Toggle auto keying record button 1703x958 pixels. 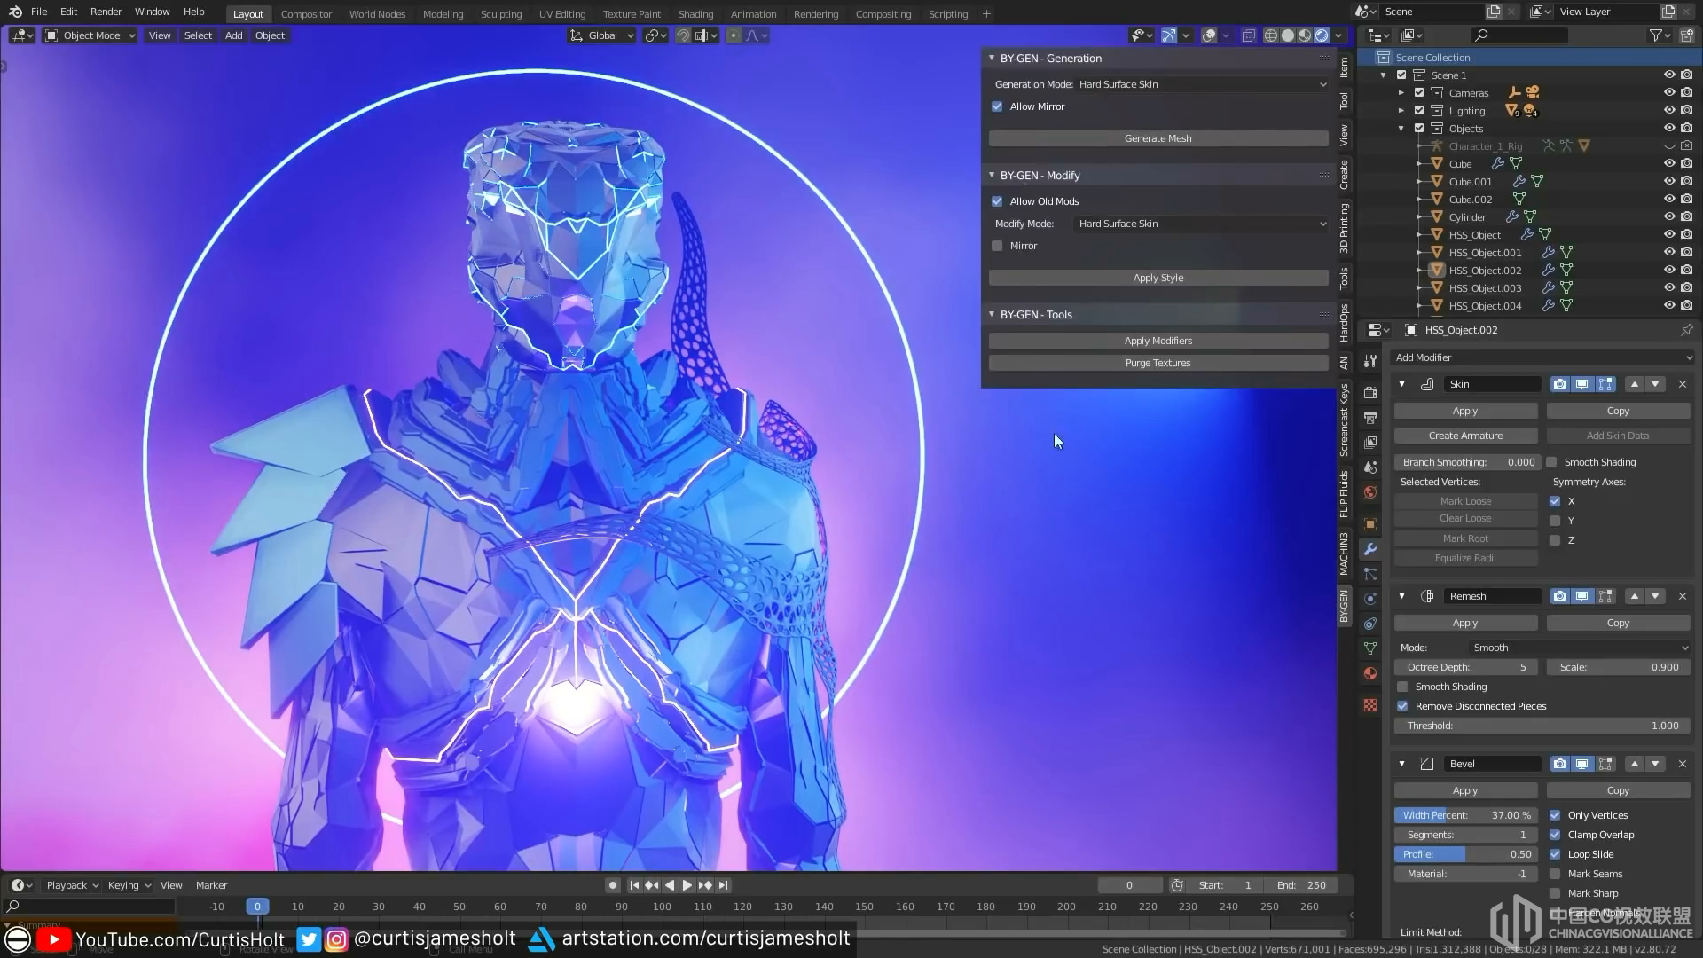pos(612,885)
